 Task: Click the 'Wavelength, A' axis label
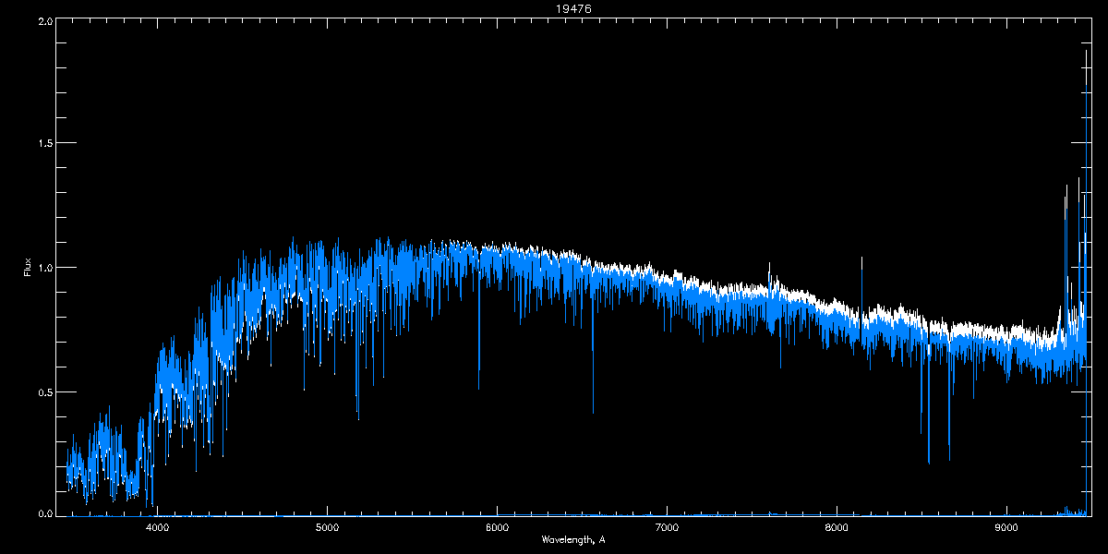tap(573, 539)
